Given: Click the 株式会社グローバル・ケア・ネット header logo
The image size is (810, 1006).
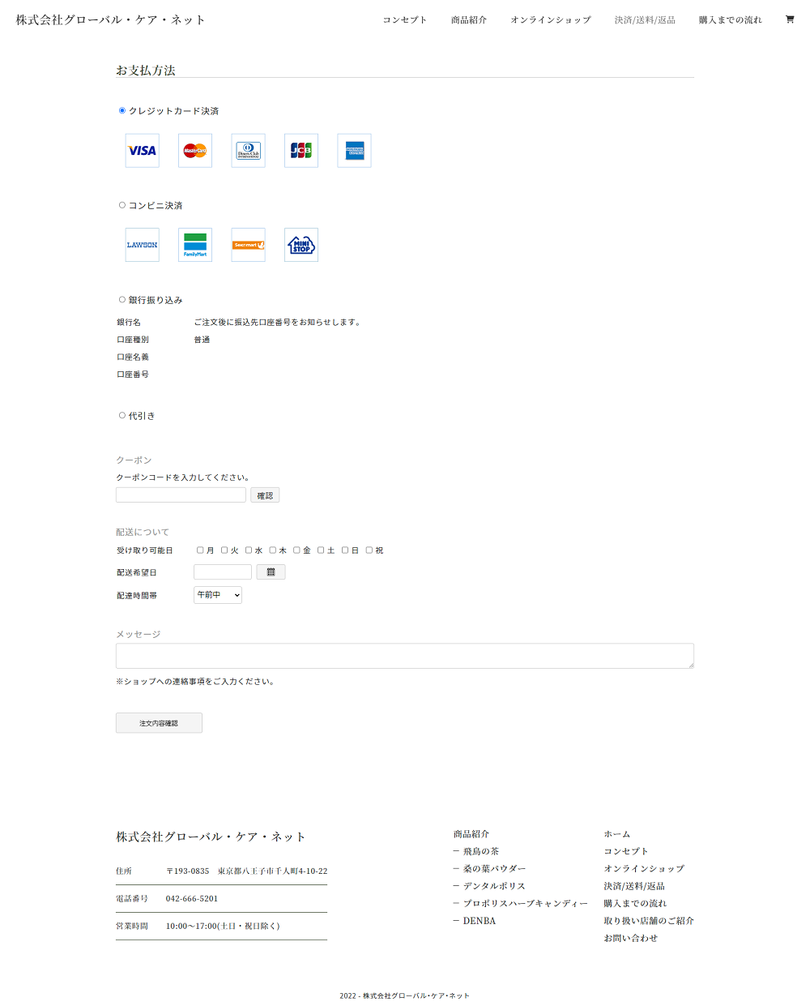Looking at the screenshot, I should click(x=111, y=19).
